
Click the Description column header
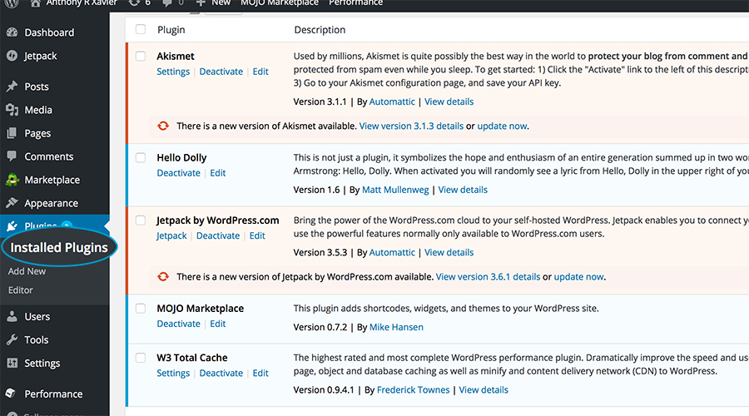pos(320,29)
